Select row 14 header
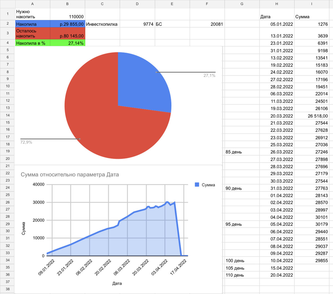The height and width of the screenshot is (294, 333). 7,115
